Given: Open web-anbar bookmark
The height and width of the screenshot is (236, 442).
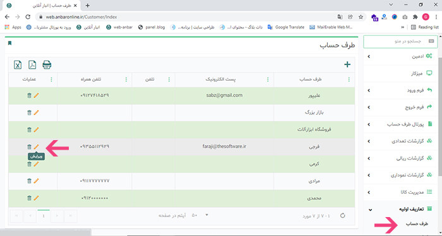Looking at the screenshot, I should click(x=119, y=27).
